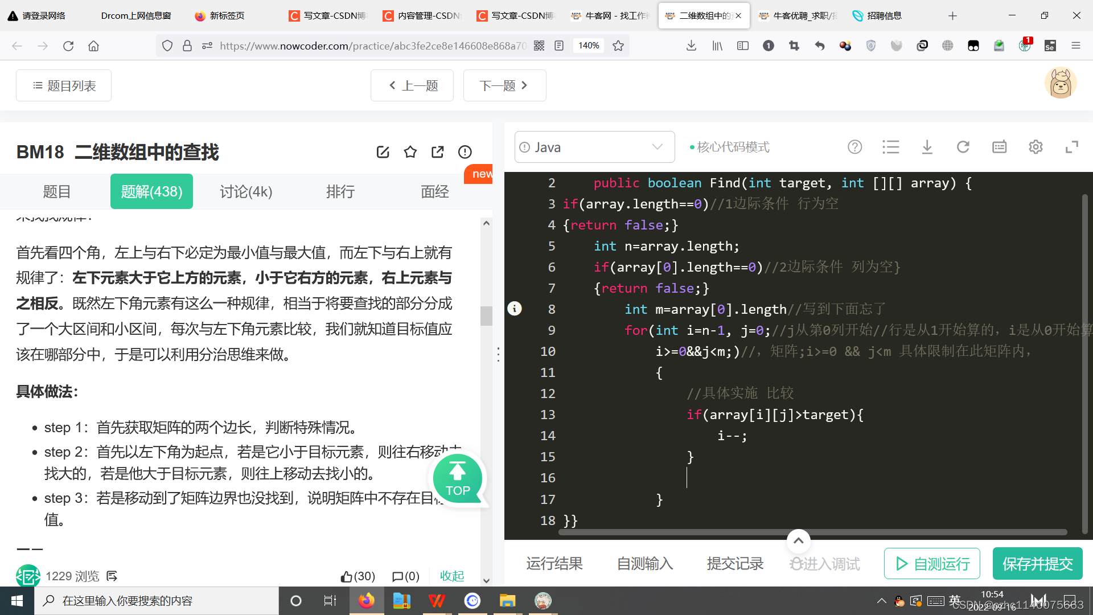Toggle the 收起 control to collapse the solution
Image resolution: width=1093 pixels, height=615 pixels.
[x=452, y=576]
